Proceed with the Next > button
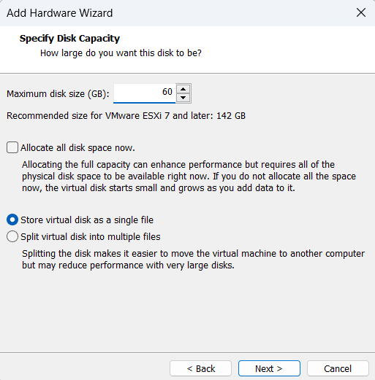The height and width of the screenshot is (380, 375). 269,368
